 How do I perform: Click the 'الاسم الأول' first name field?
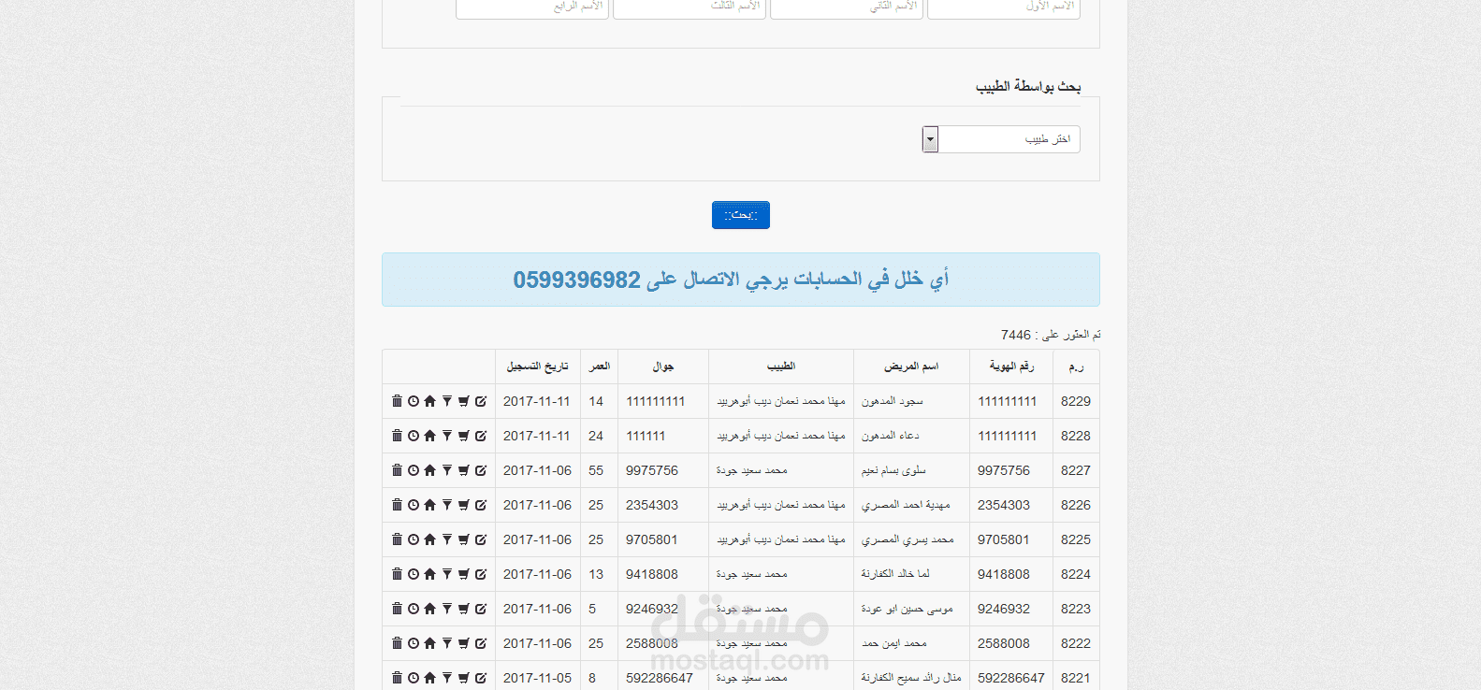tap(1003, 7)
